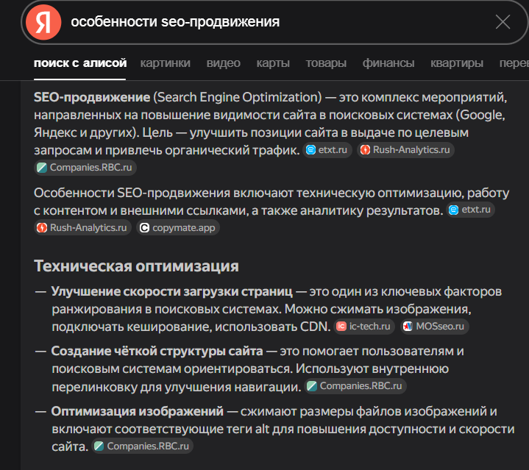529x470 pixels.
Task: Open the copymate.app source link
Action: 179,228
